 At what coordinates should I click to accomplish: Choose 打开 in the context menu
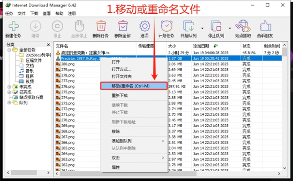pyautogui.click(x=134, y=62)
